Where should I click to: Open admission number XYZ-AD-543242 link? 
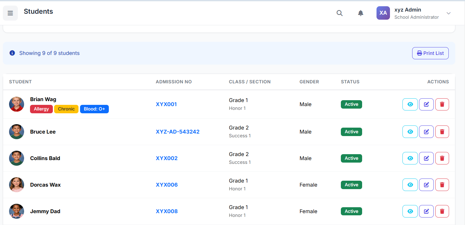(178, 131)
